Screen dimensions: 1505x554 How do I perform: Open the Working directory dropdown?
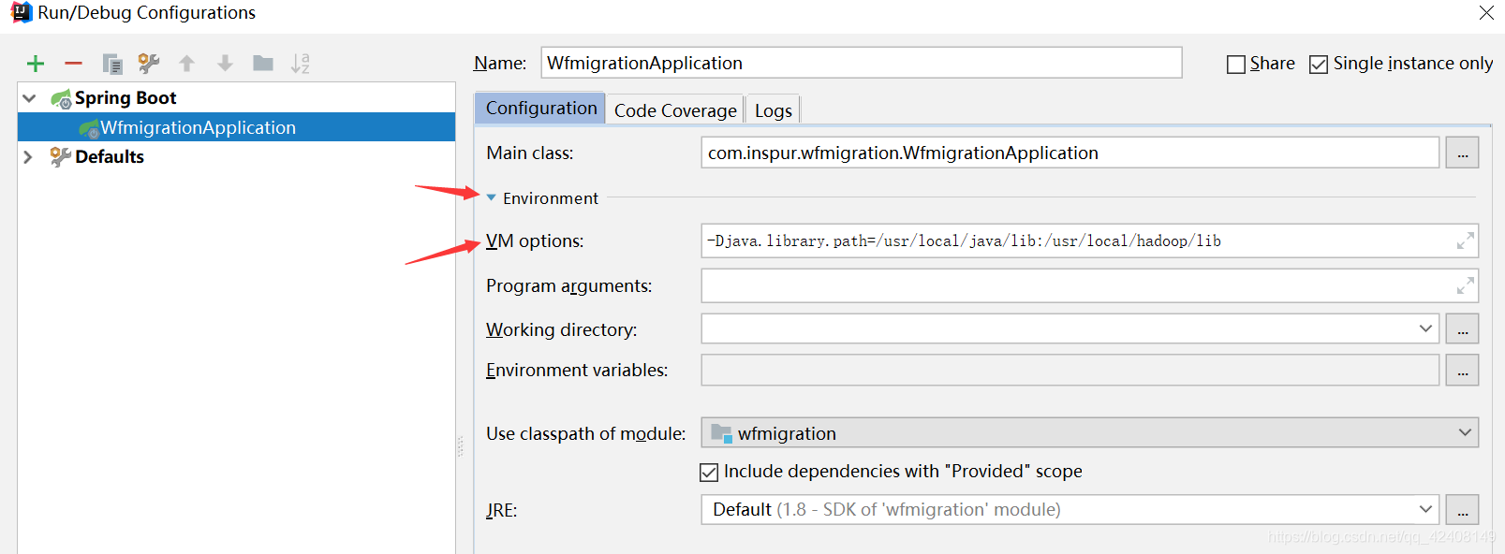click(1425, 328)
